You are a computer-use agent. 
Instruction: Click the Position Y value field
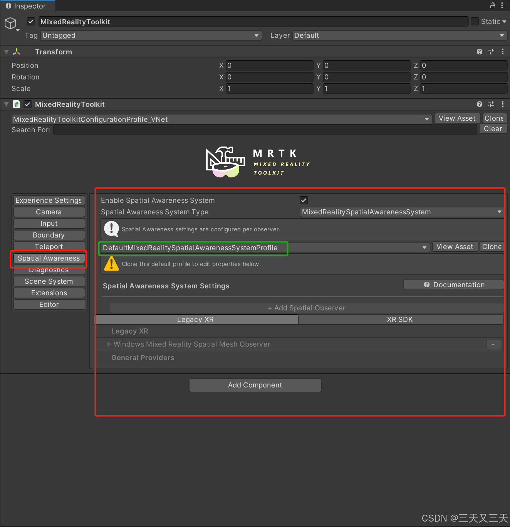(367, 66)
